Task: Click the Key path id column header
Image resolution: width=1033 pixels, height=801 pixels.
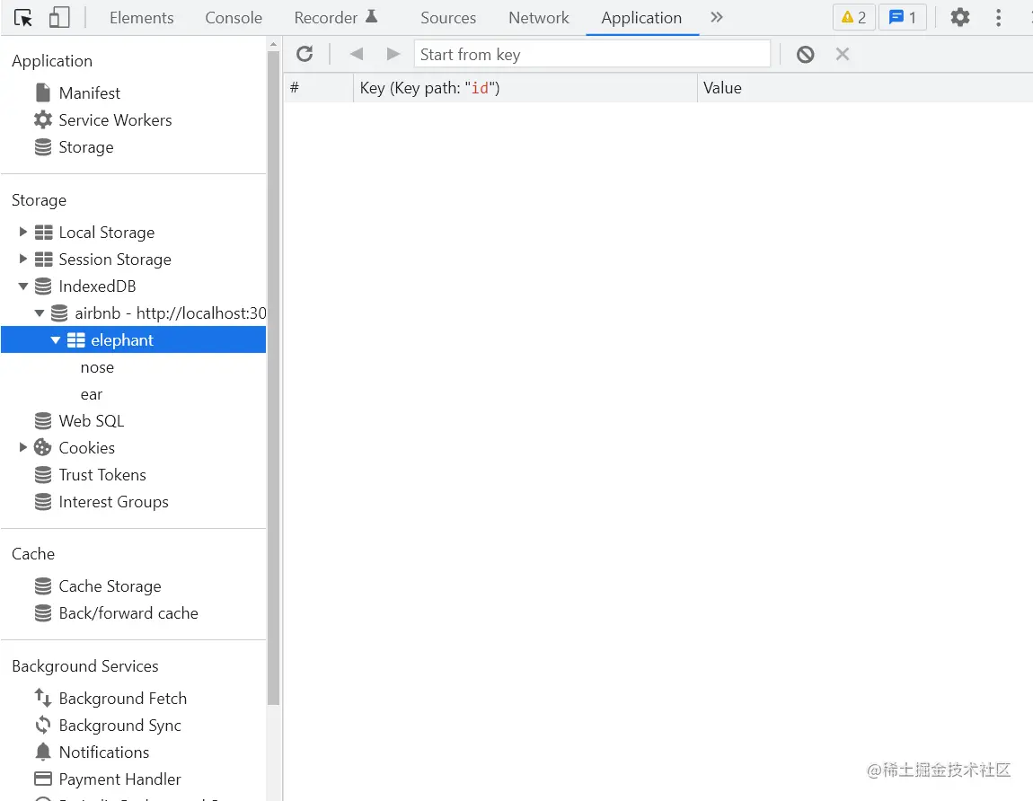Action: [525, 88]
